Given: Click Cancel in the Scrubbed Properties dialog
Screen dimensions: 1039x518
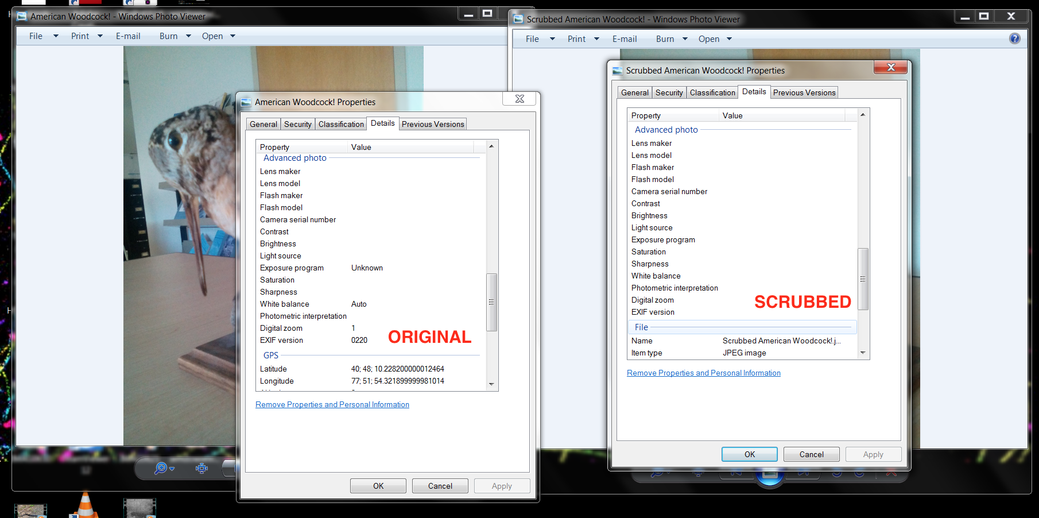Looking at the screenshot, I should 812,454.
